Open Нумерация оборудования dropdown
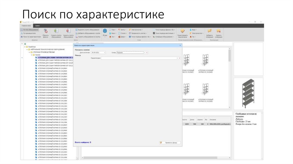This screenshot has width=293, height=164. [x=163, y=37]
